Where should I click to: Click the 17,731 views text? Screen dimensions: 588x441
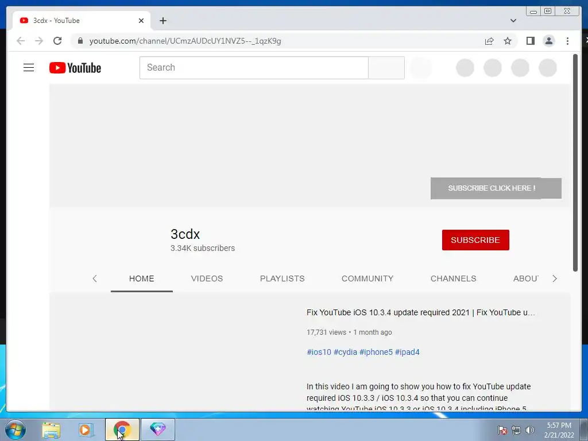326,332
